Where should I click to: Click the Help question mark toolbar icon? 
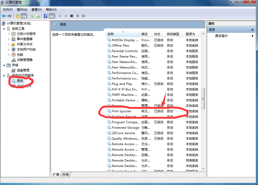(45, 16)
